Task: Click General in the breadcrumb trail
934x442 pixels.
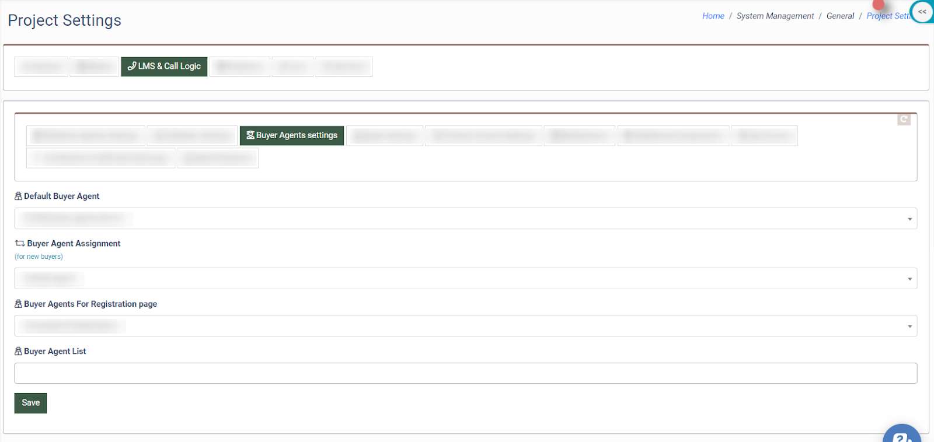Action: pos(840,16)
